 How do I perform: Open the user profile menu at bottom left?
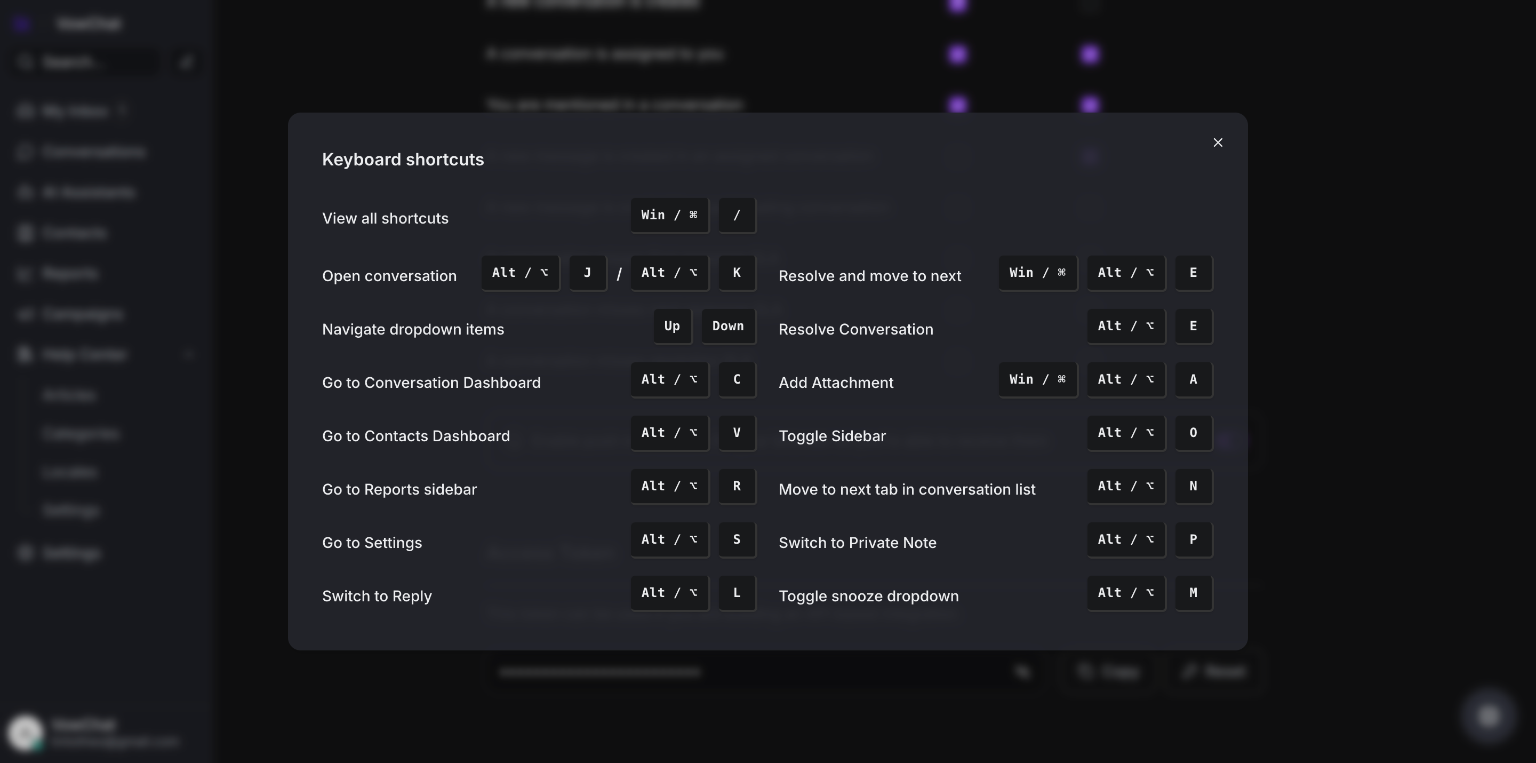(x=25, y=732)
